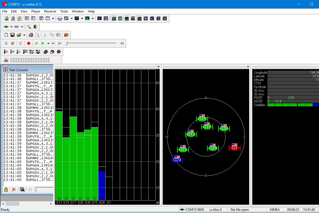Open the port connection dropdown arrow
The height and width of the screenshot is (213, 319).
point(11,27)
